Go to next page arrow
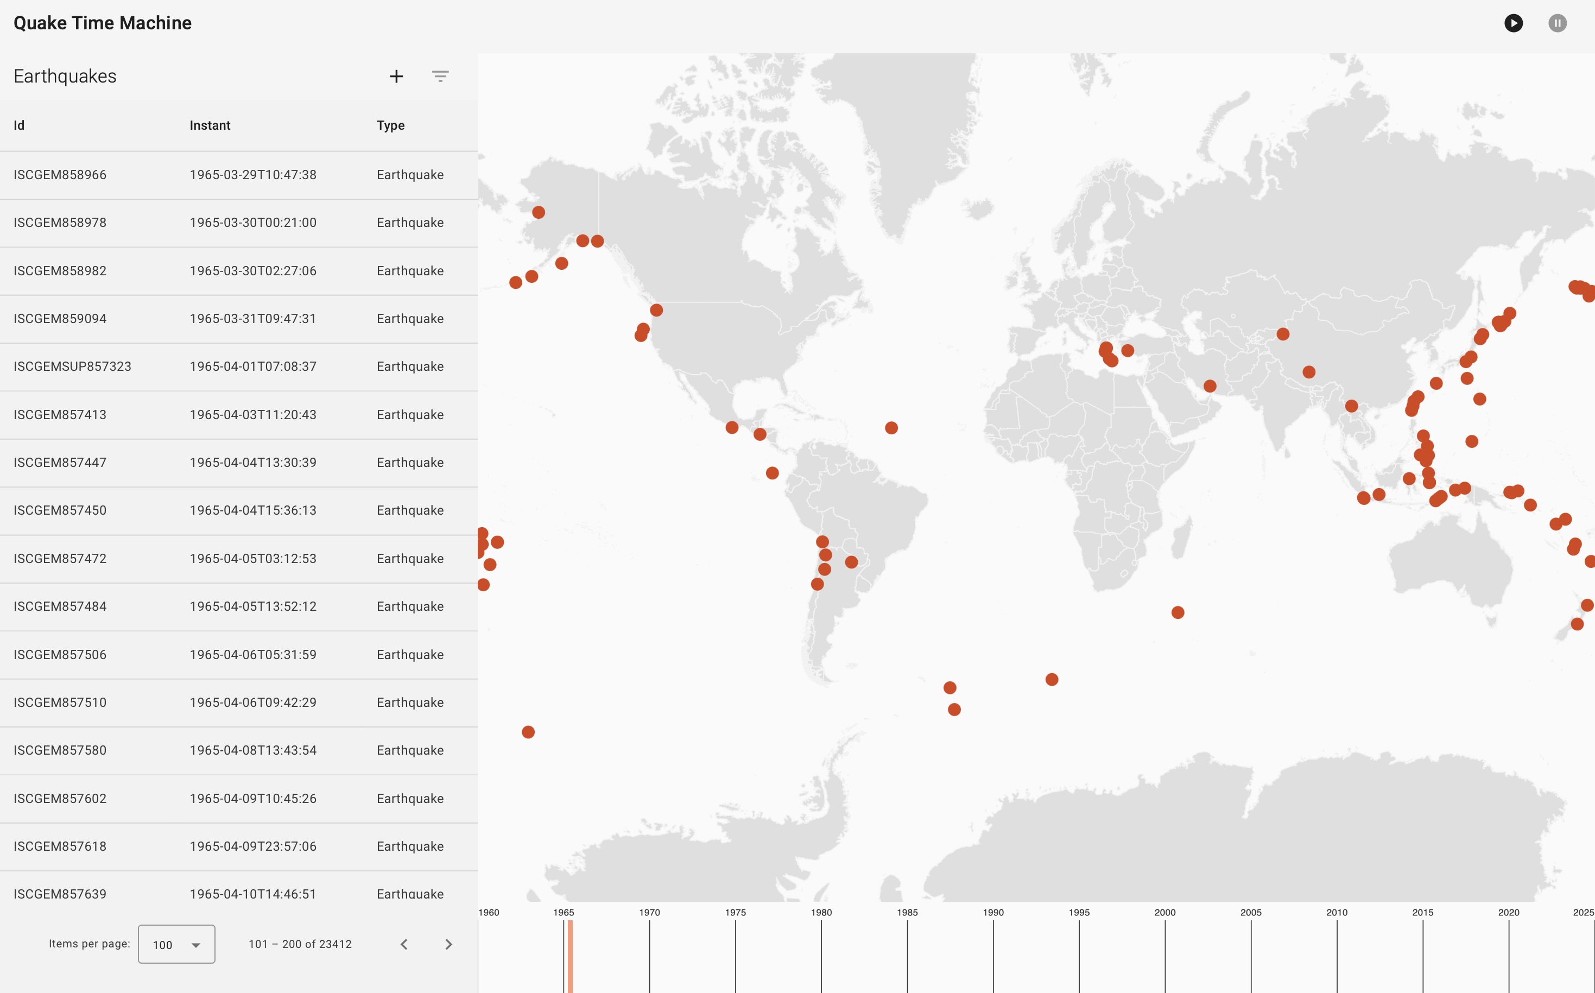This screenshot has height=993, width=1595. 448,944
